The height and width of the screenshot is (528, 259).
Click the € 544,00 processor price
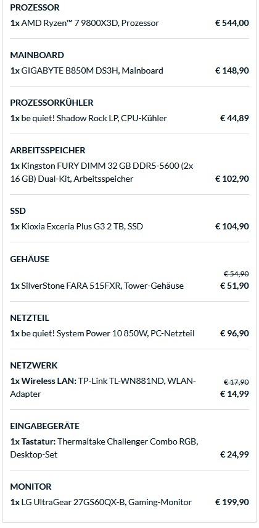pyautogui.click(x=232, y=23)
